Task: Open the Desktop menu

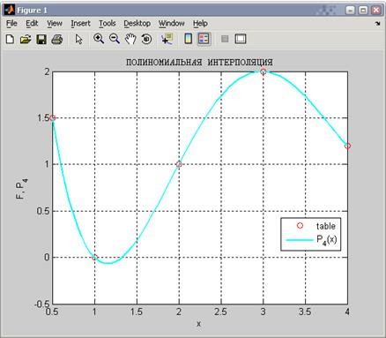Action: (137, 23)
